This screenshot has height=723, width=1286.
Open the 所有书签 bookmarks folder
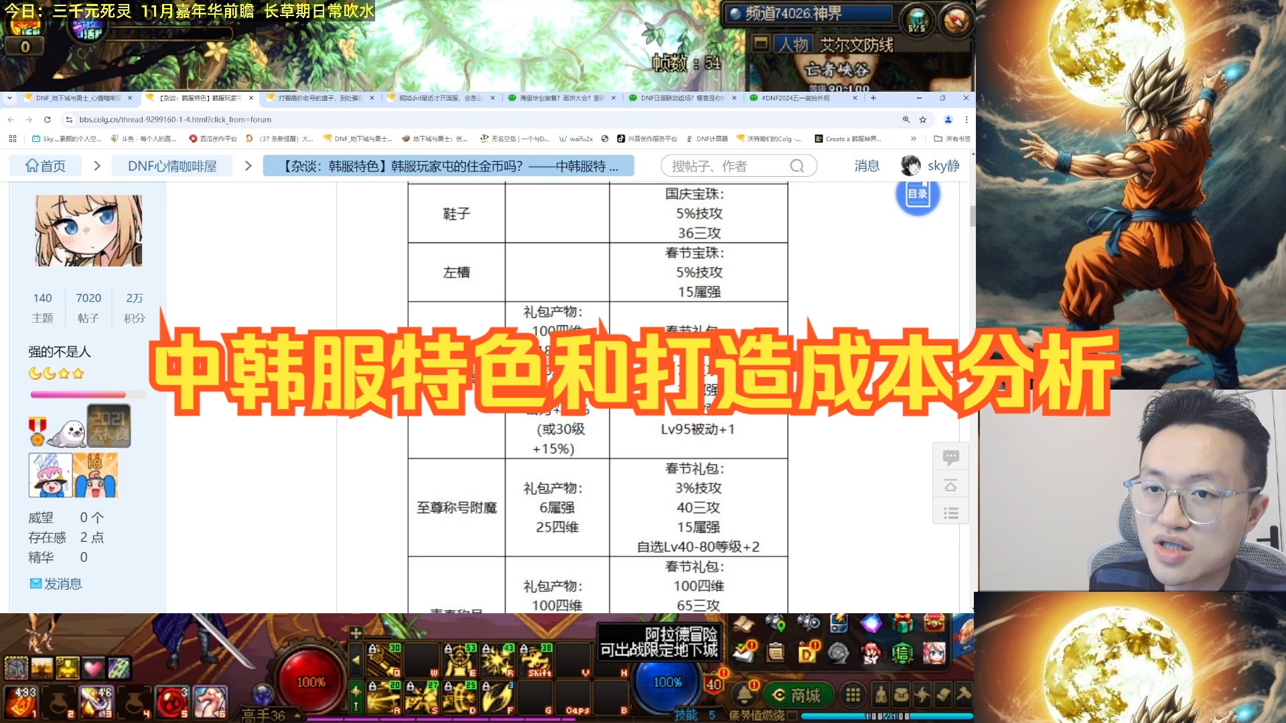(x=952, y=139)
